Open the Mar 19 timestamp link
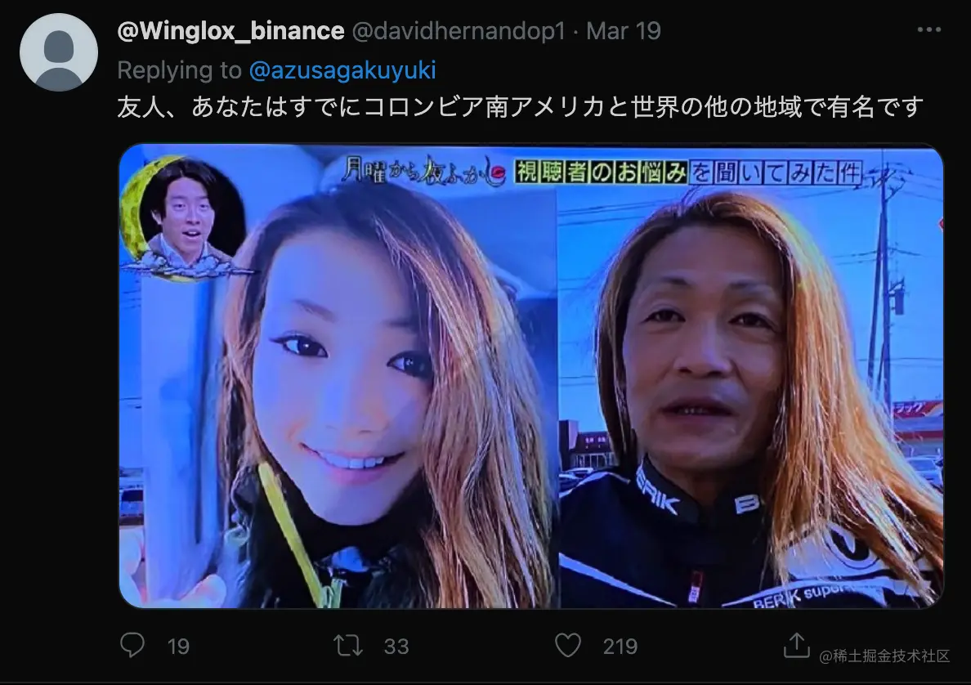 tap(624, 31)
